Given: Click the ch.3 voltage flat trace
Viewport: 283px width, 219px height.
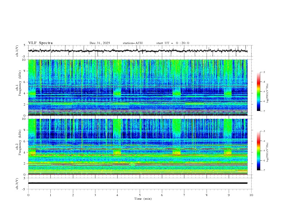Looking at the screenshot, I should coord(138,183).
